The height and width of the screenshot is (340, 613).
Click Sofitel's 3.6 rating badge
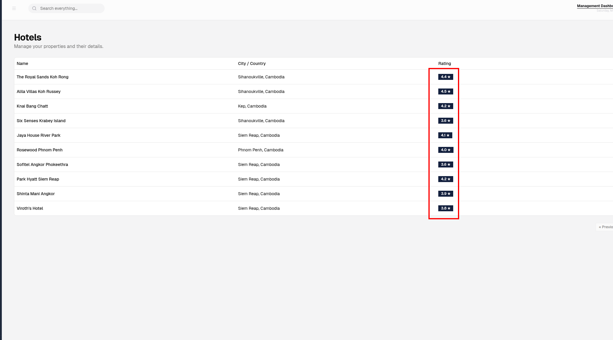click(x=445, y=164)
